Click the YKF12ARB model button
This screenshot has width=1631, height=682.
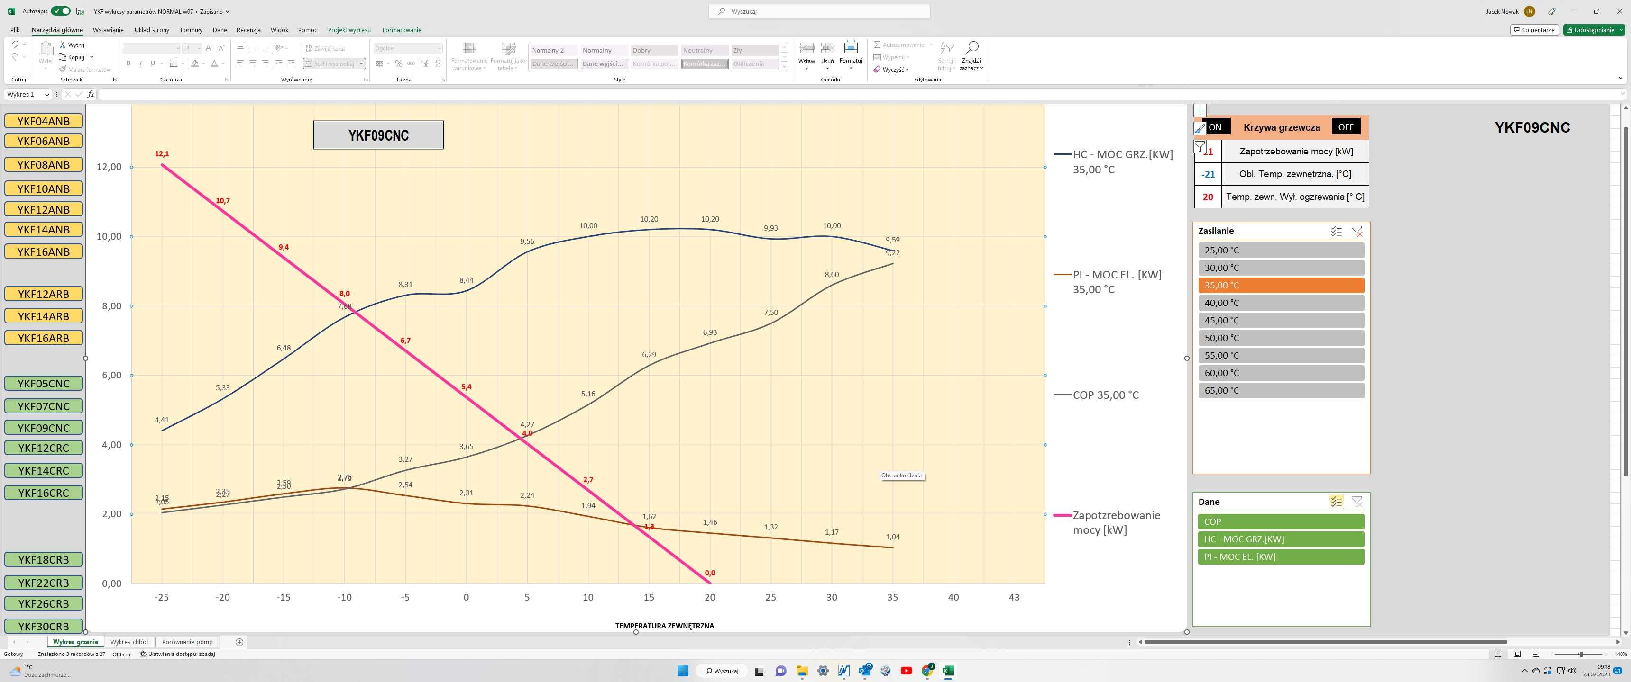44,294
